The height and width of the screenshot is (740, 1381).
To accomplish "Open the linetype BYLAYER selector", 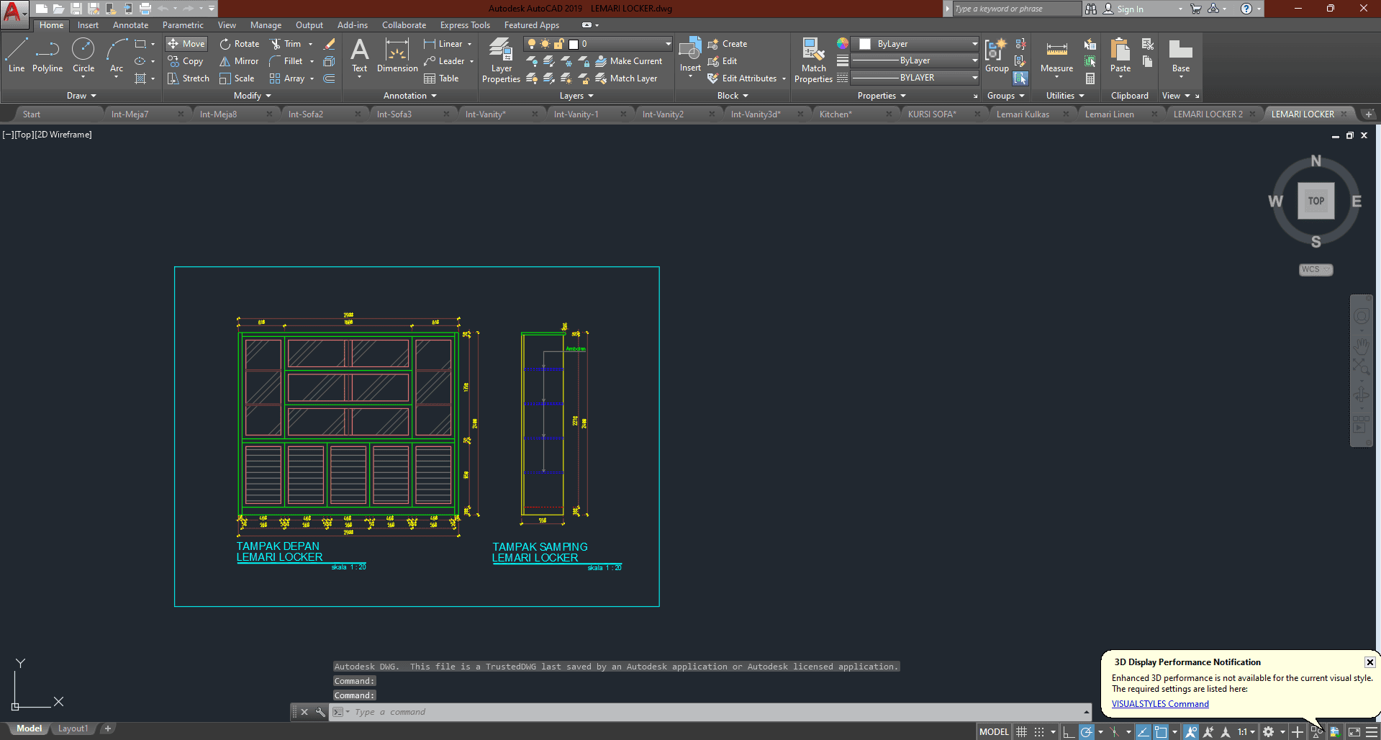I will 914,77.
